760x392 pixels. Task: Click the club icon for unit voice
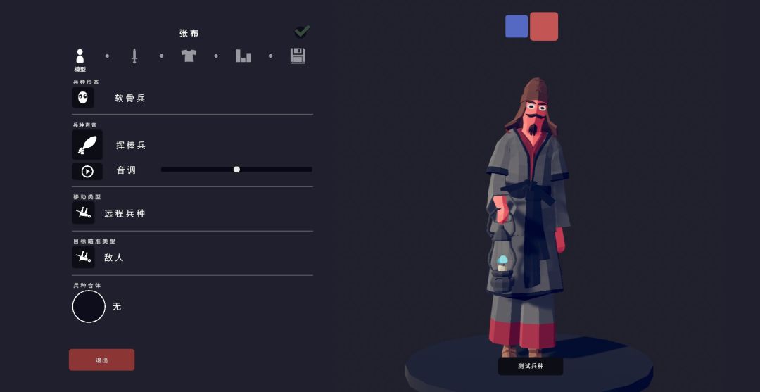tap(87, 144)
